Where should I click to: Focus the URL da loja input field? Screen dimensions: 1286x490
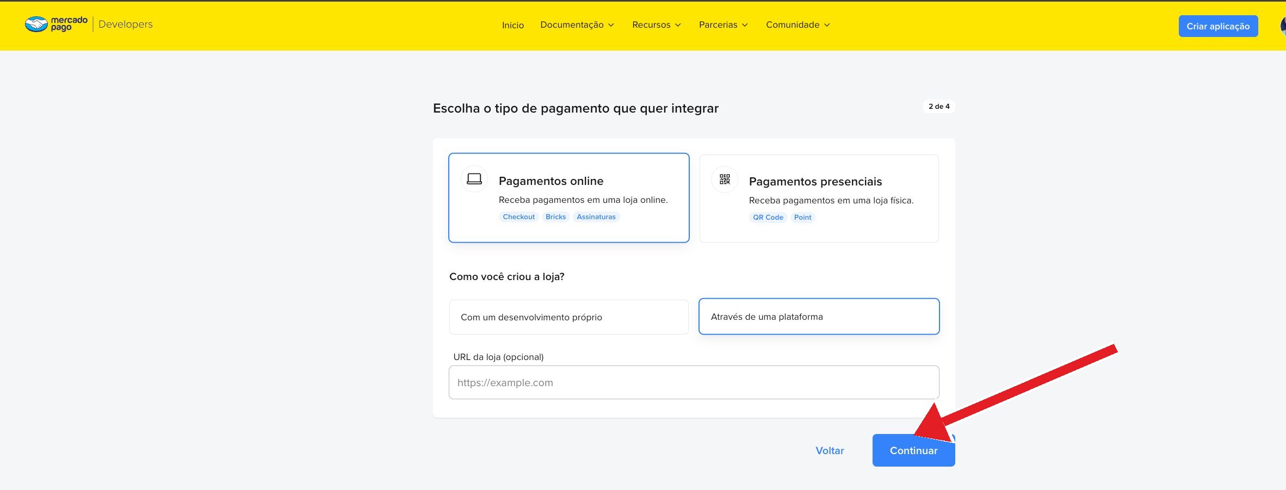[694, 382]
